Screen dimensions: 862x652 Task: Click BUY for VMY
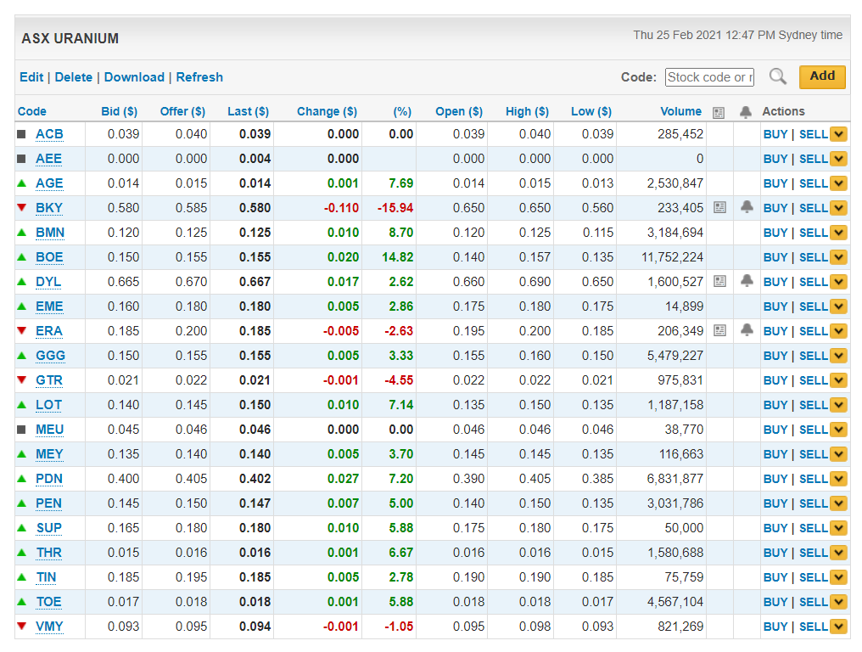[775, 627]
